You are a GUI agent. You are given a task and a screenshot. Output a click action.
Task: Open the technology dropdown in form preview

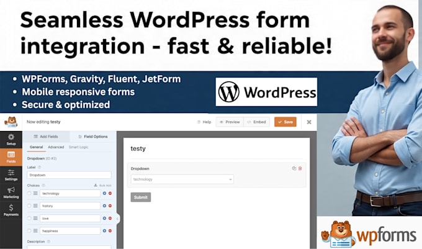click(182, 179)
